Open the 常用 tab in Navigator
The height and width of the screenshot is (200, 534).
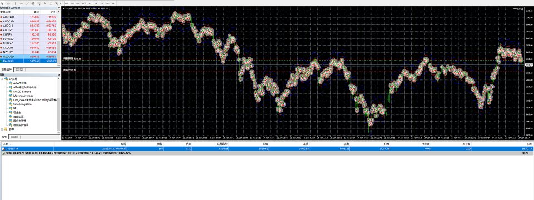(x=4, y=137)
